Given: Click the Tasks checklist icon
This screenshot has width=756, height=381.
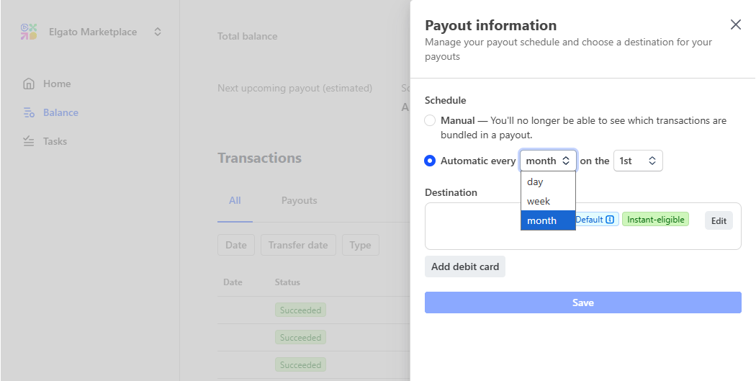Looking at the screenshot, I should [29, 141].
